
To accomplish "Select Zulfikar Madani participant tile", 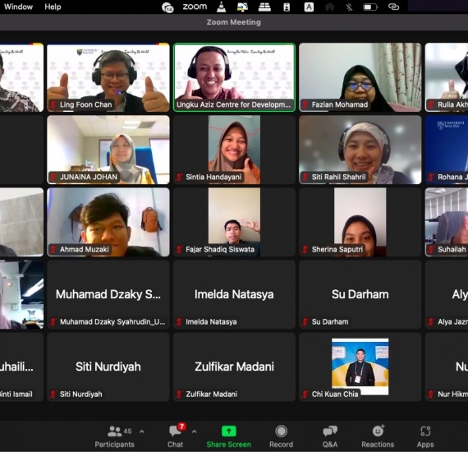I will pos(234,367).
